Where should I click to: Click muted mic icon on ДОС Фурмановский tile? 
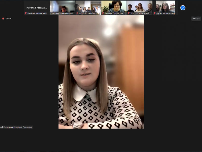coord(129,13)
